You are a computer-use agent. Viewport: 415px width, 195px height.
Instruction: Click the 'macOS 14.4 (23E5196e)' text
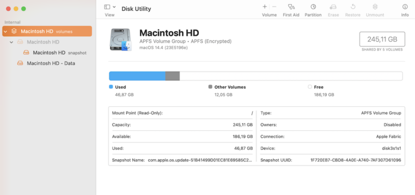coord(163,48)
